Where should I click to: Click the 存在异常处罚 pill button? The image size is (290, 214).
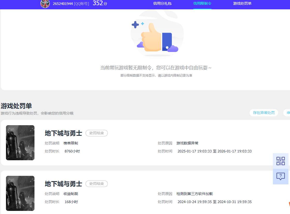click(264, 113)
